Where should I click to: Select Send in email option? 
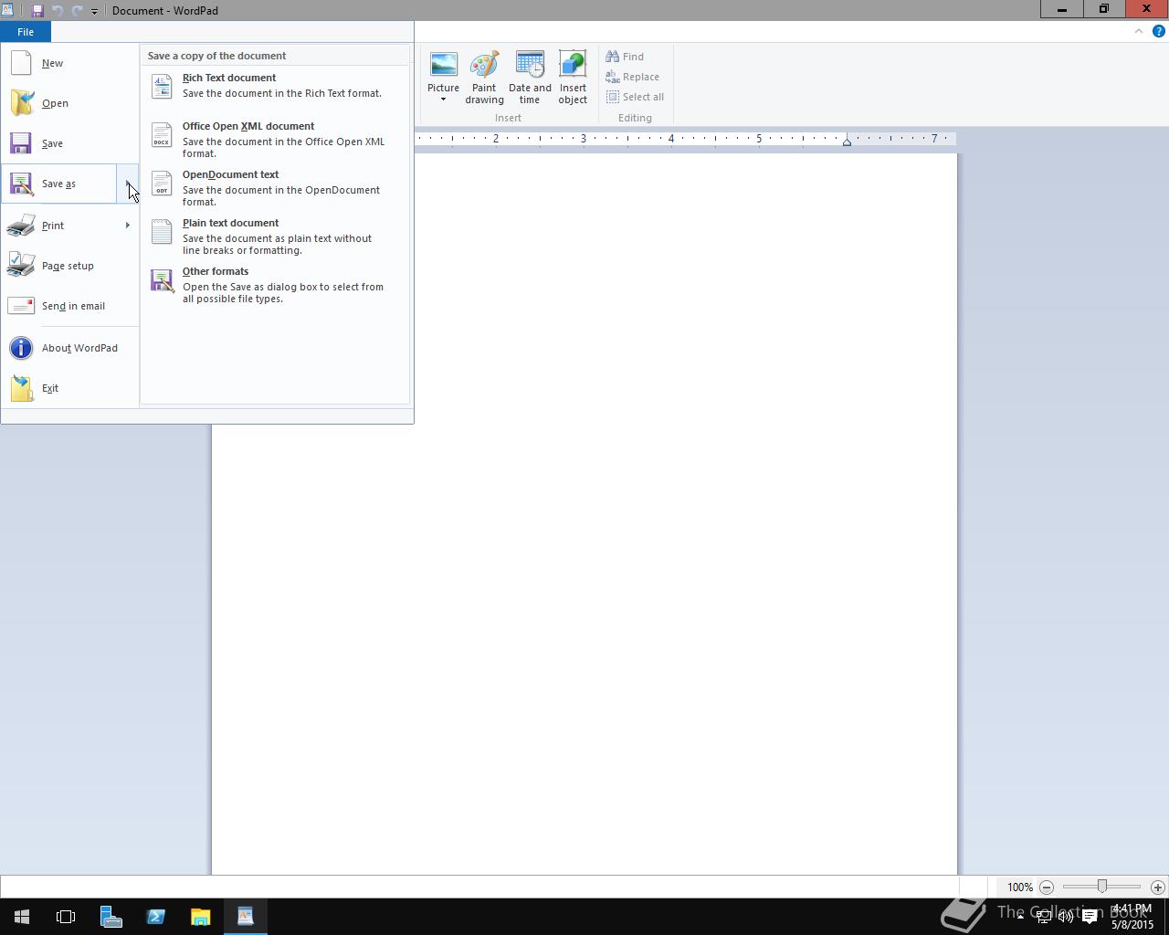point(69,306)
